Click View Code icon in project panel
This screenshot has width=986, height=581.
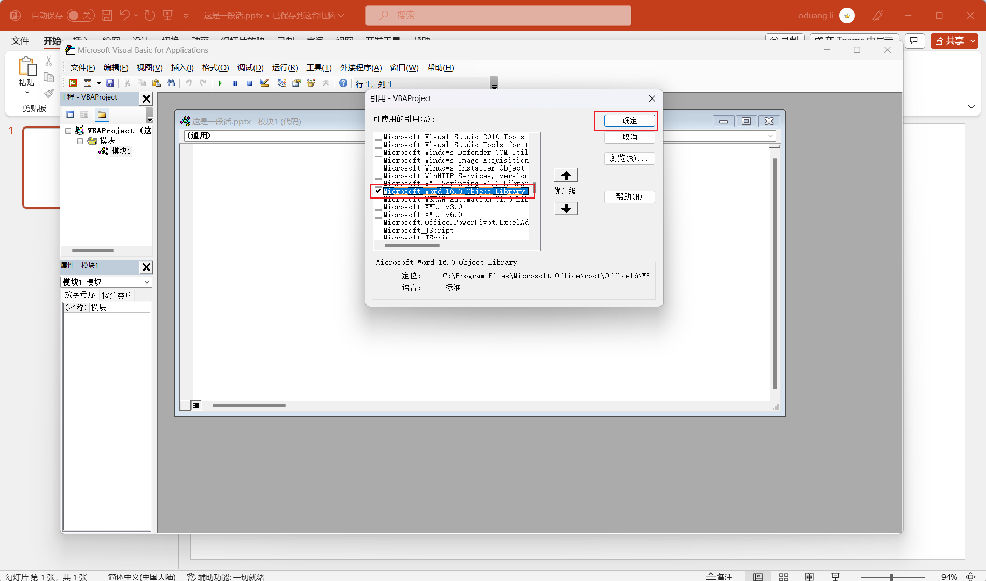click(x=70, y=115)
